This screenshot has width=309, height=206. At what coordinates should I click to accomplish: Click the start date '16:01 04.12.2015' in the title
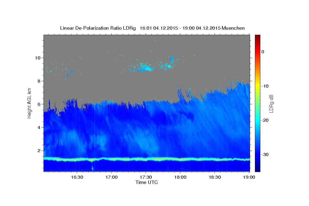158,28
